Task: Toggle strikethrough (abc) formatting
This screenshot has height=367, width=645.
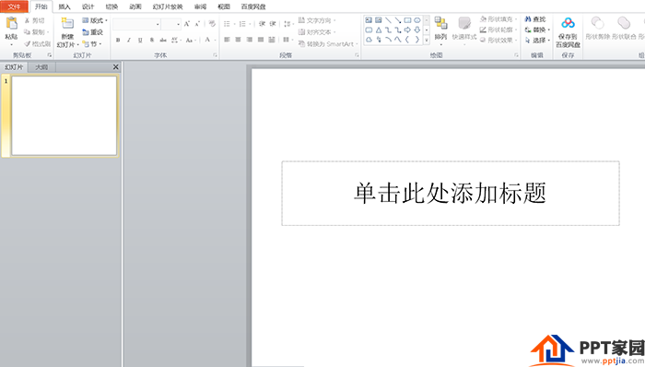Action: coord(163,40)
